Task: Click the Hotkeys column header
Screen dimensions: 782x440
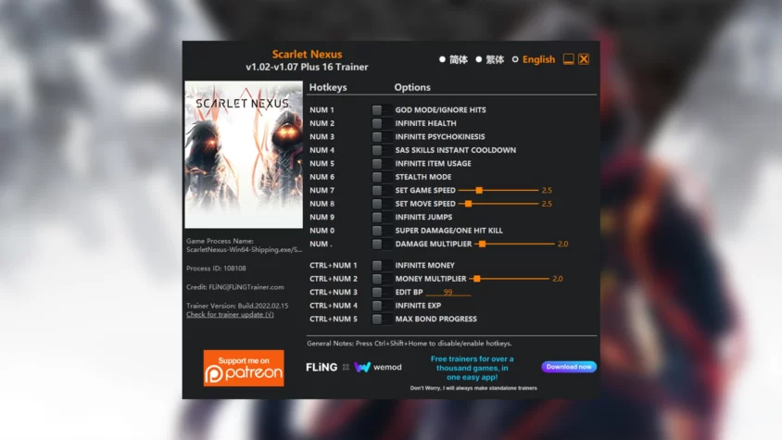Action: click(328, 87)
